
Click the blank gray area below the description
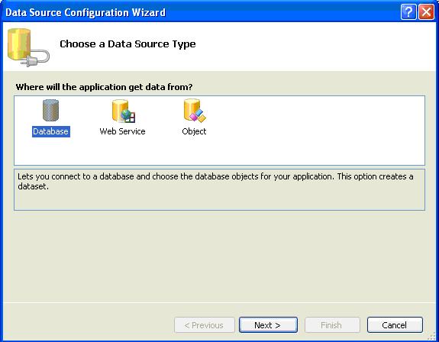tap(220, 256)
